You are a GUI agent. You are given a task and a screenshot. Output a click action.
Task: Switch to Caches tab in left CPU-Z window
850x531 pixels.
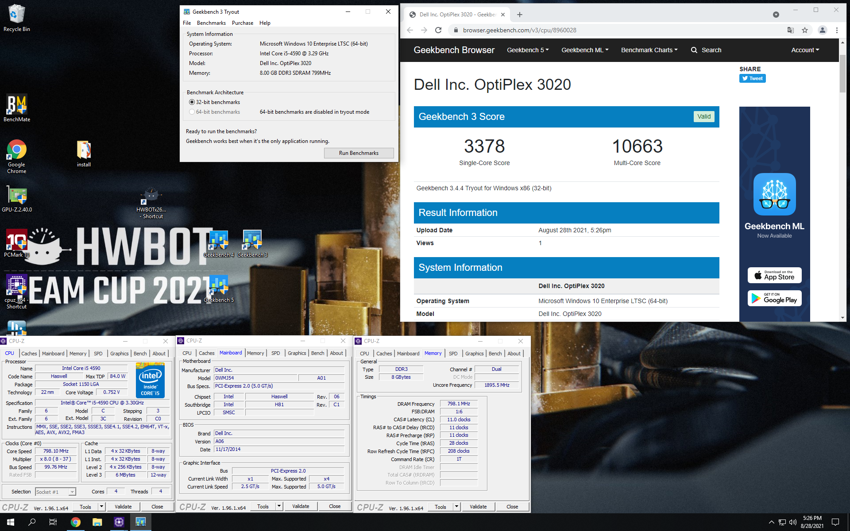click(29, 354)
